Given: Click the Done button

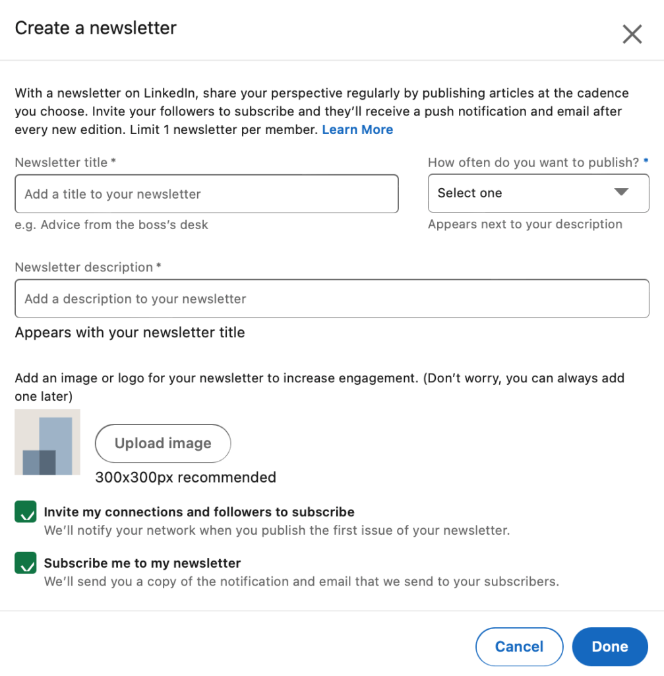Looking at the screenshot, I should click(610, 647).
